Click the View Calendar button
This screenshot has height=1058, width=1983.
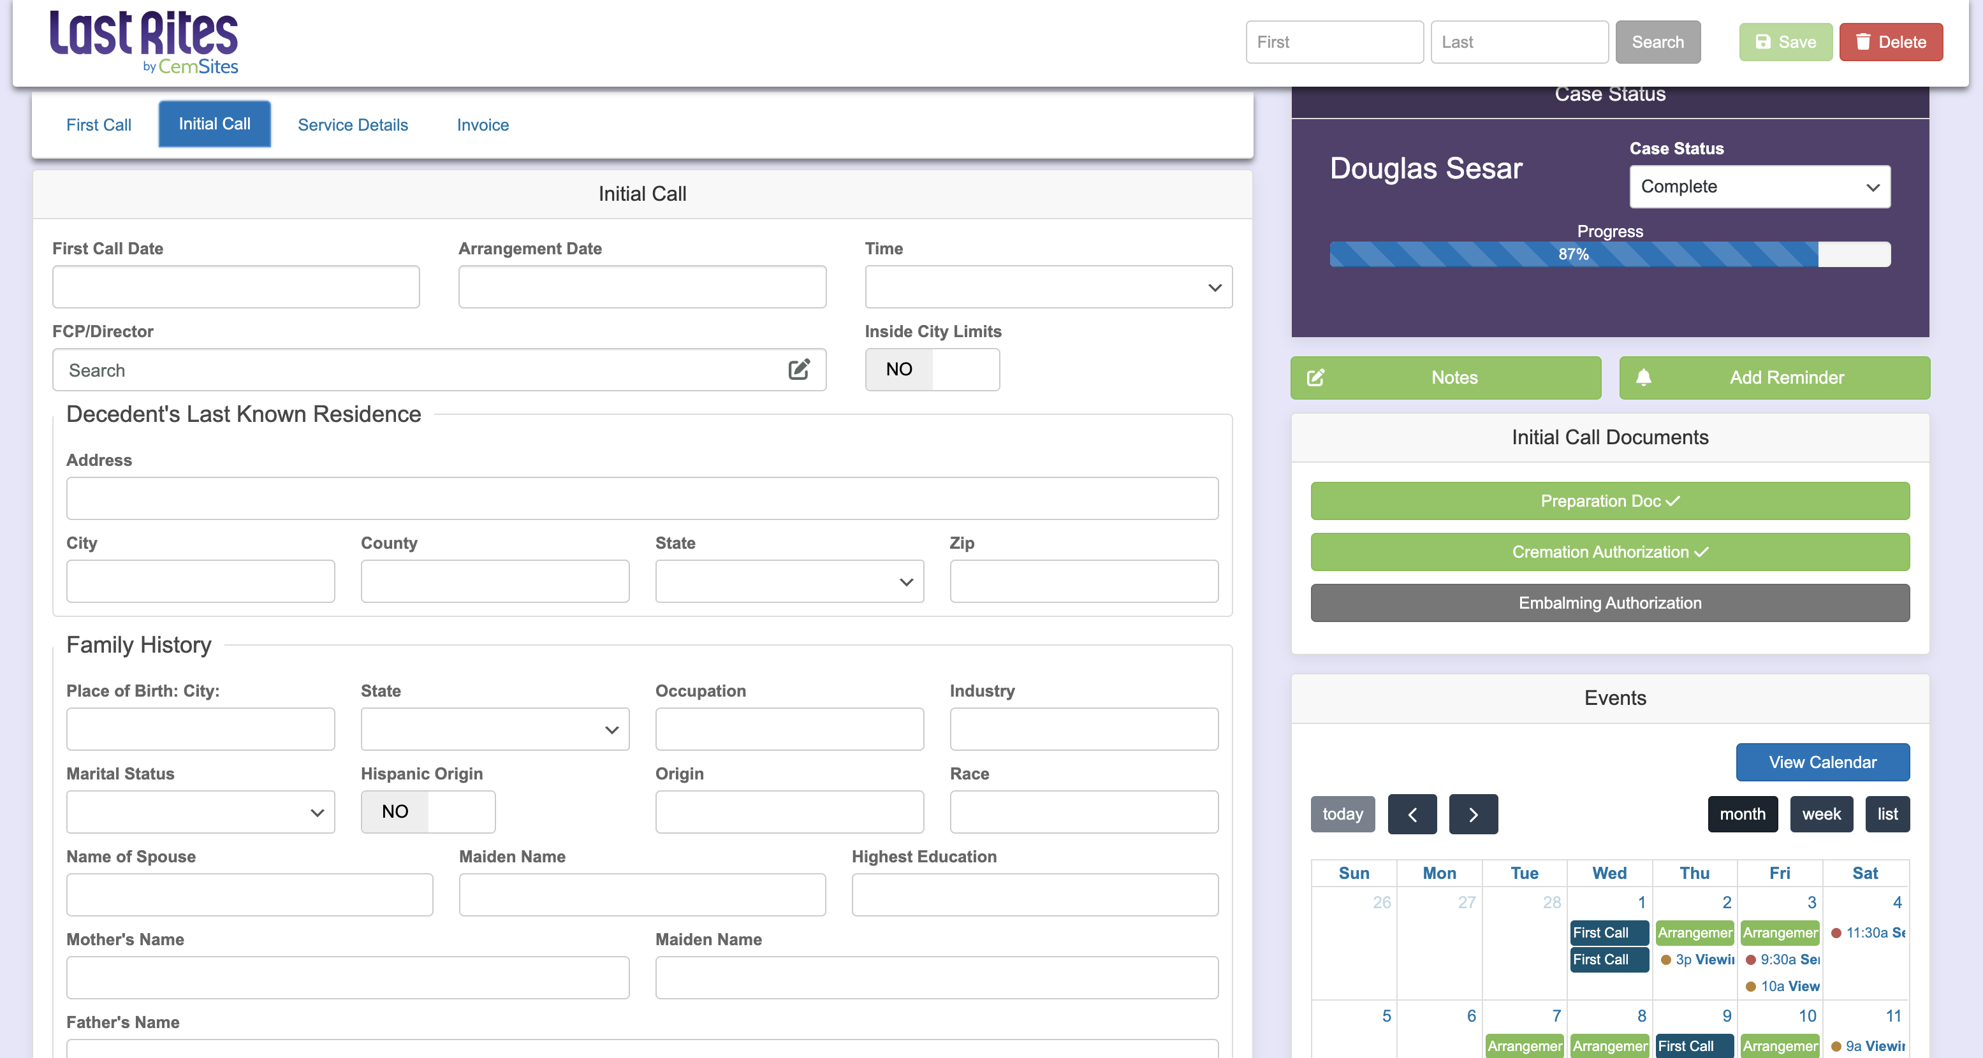point(1822,762)
